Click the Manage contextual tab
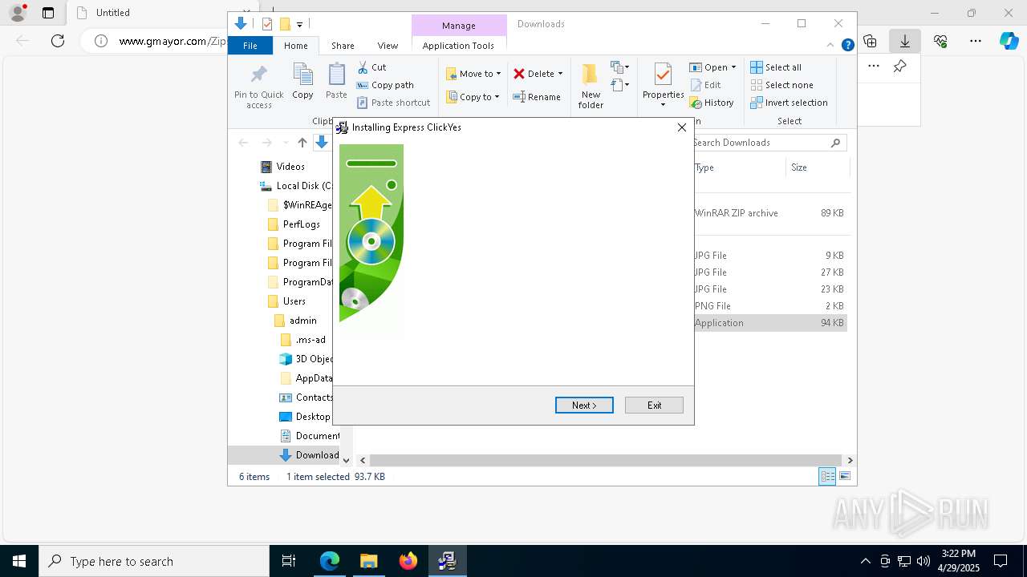 [459, 26]
